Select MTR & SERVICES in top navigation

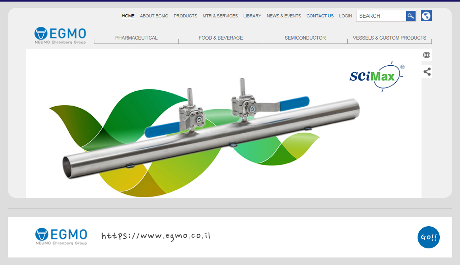click(x=220, y=16)
